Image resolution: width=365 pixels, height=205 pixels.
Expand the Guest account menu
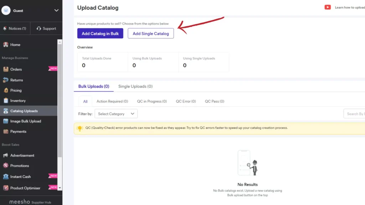point(56,10)
